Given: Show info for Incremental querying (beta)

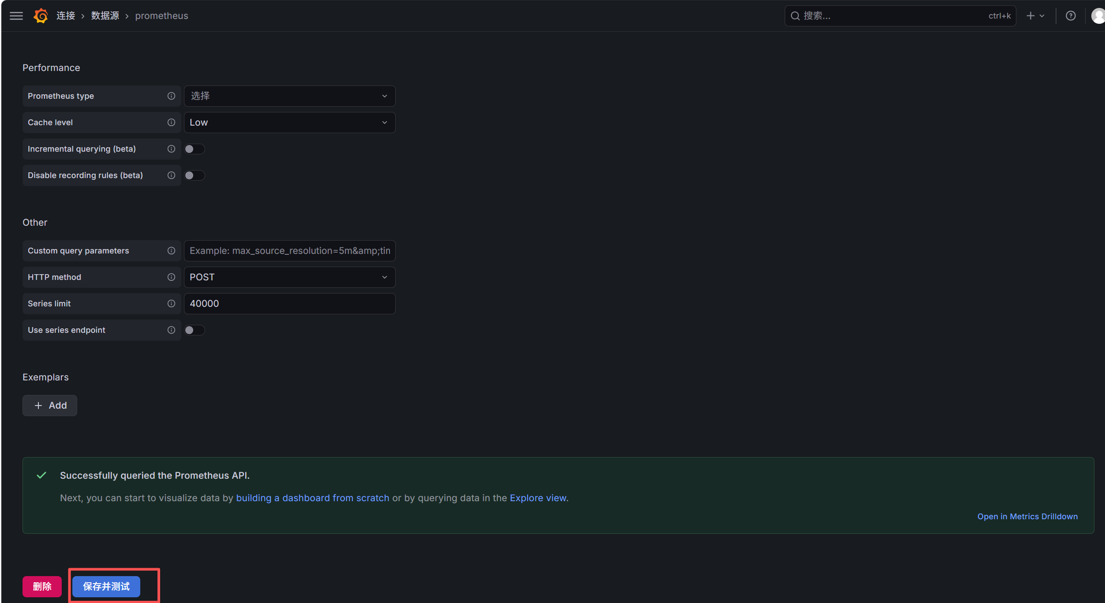Looking at the screenshot, I should tap(171, 149).
